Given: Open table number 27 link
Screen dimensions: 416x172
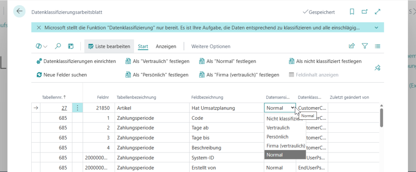Looking at the screenshot, I should coord(64,108).
